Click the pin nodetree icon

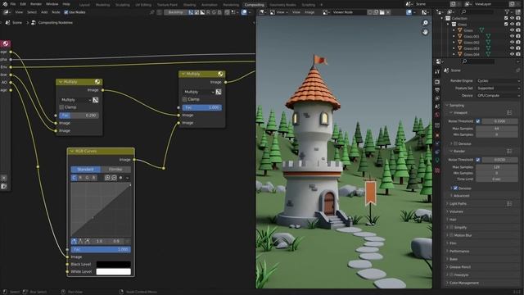[x=152, y=12]
